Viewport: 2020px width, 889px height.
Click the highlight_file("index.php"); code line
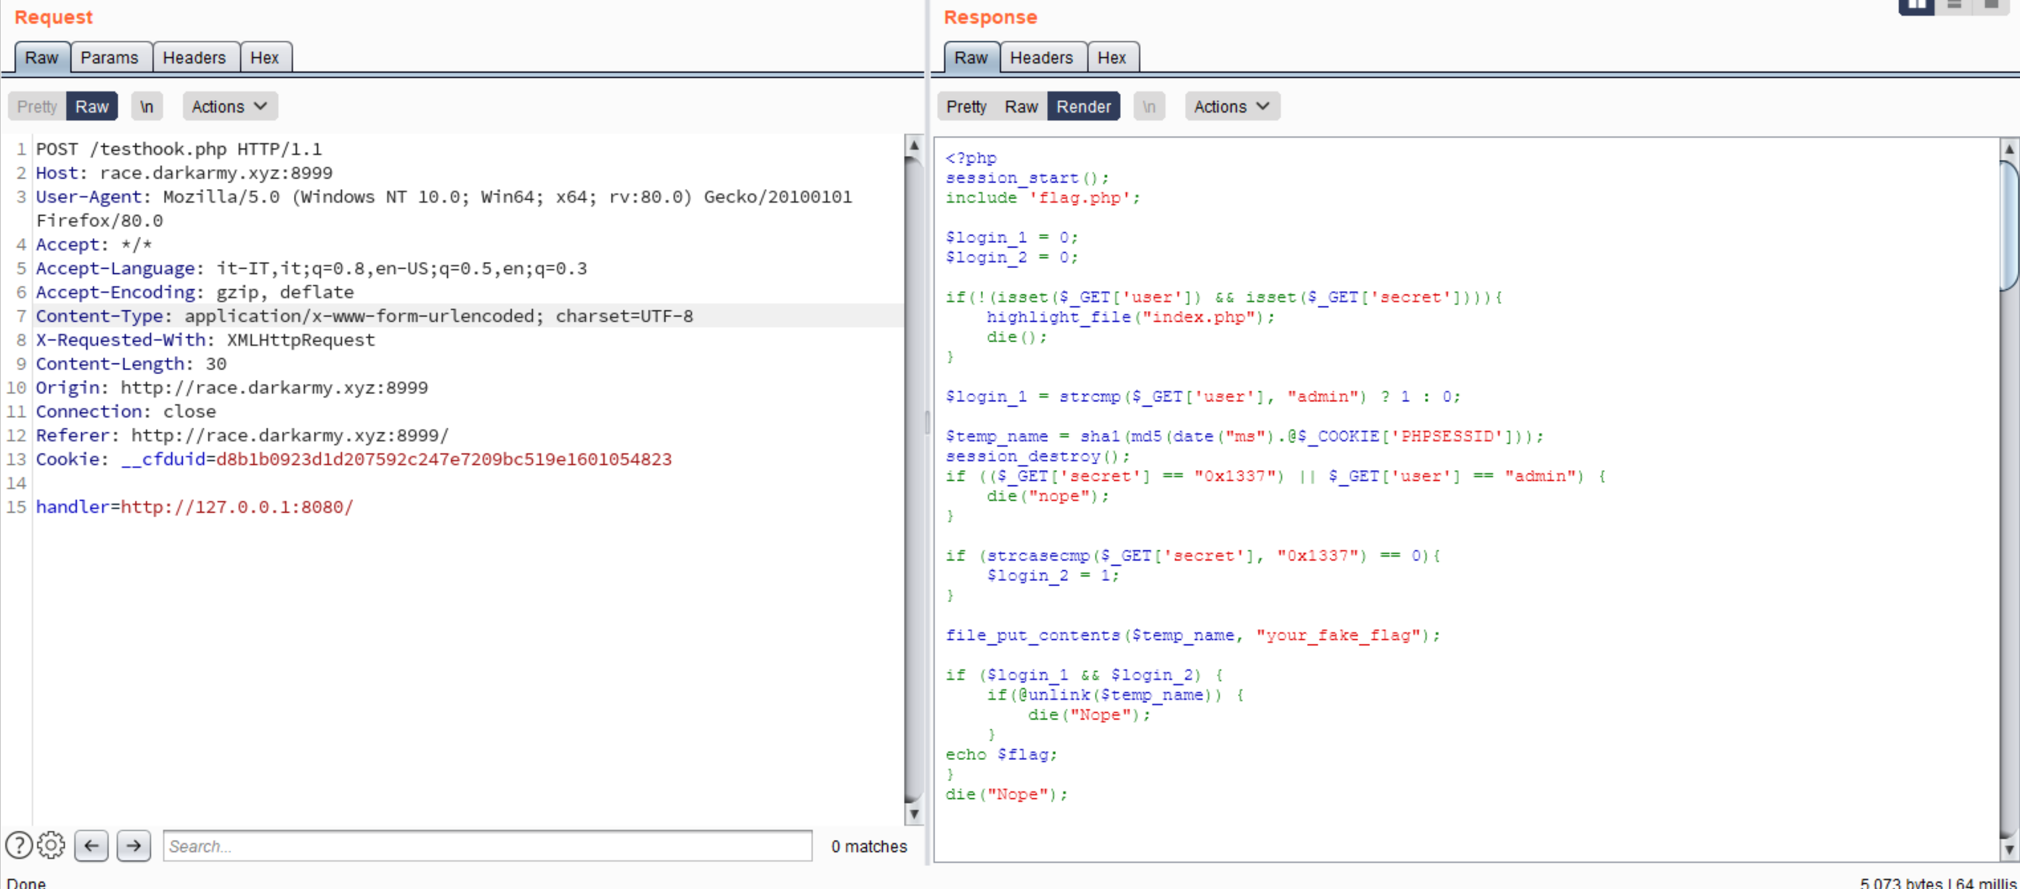pos(1130,317)
